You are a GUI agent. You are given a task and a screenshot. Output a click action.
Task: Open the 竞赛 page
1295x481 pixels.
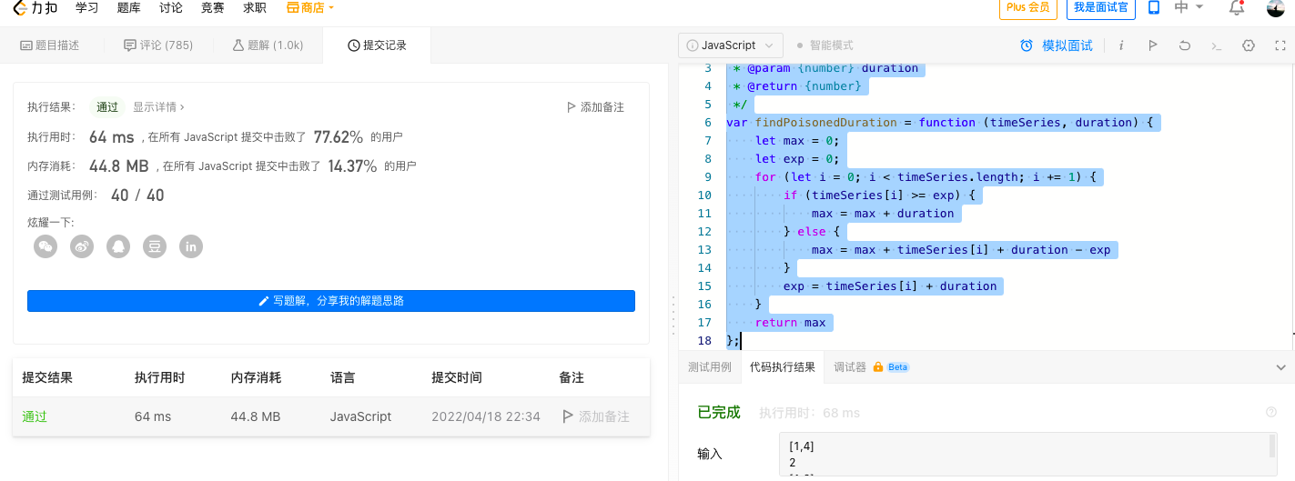212,8
